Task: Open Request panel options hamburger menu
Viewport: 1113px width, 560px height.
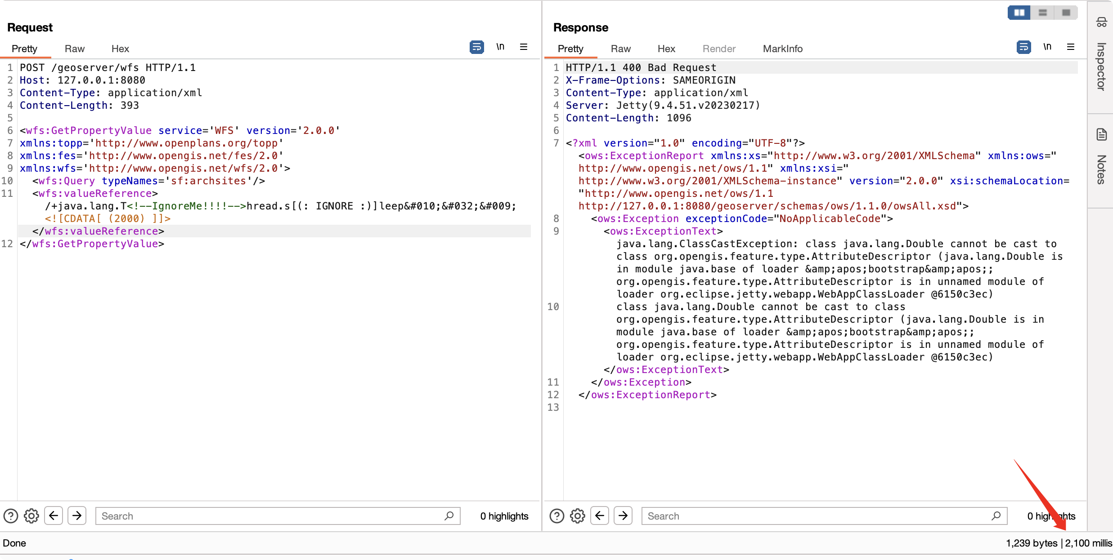Action: click(x=524, y=47)
